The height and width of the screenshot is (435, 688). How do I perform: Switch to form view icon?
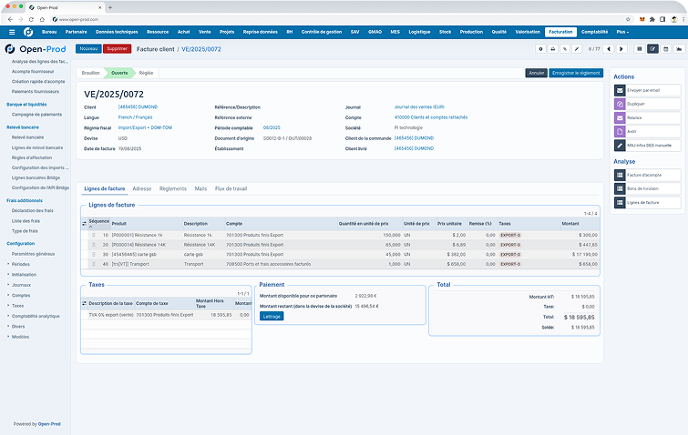point(652,49)
